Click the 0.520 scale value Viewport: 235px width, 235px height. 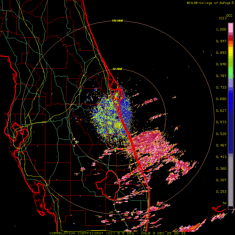[221, 134]
